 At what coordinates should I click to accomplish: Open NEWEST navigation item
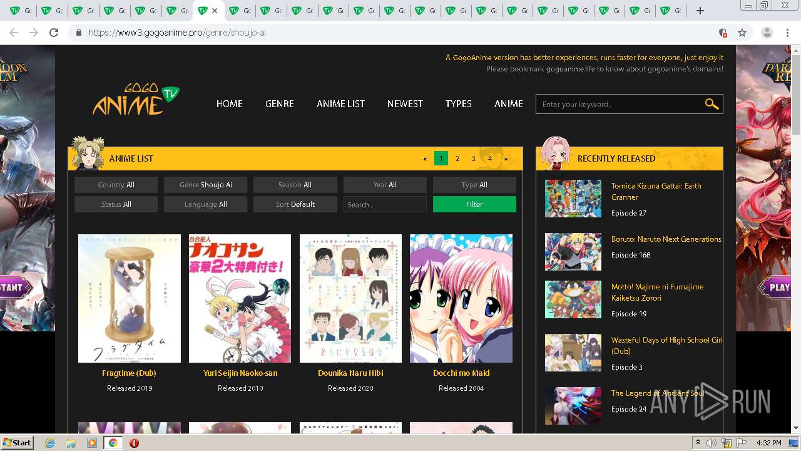pos(405,104)
